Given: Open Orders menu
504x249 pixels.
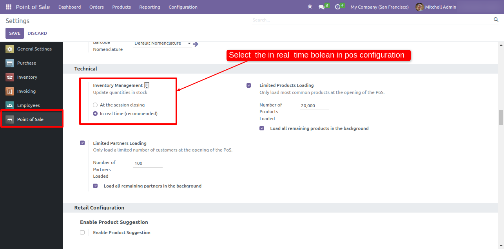Looking at the screenshot, I should coord(96,7).
